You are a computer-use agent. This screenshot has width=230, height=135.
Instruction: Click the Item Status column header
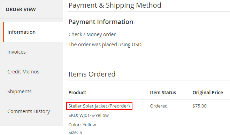click(163, 93)
